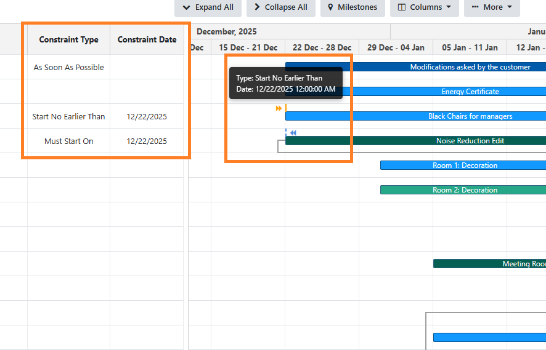Click the 29 Dec - 04 Jan week header
This screenshot has height=350, width=546.
tap(396, 47)
